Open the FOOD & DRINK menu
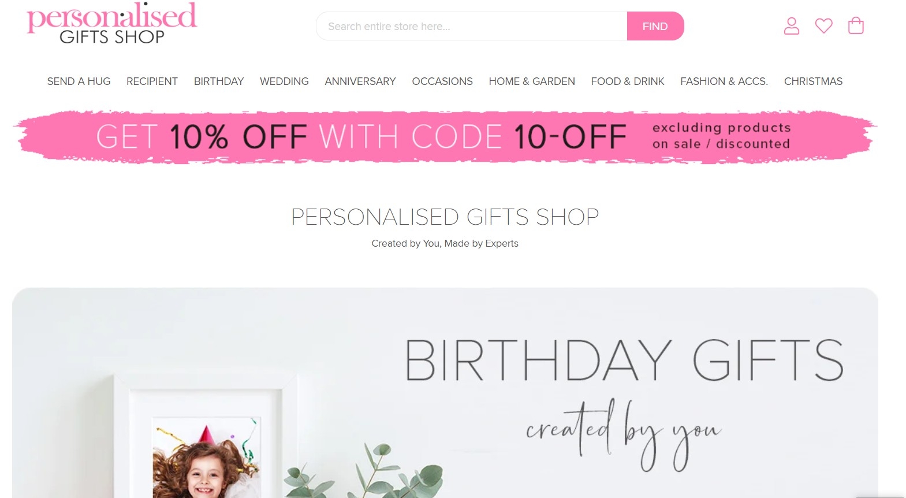Image resolution: width=906 pixels, height=498 pixels. (628, 81)
